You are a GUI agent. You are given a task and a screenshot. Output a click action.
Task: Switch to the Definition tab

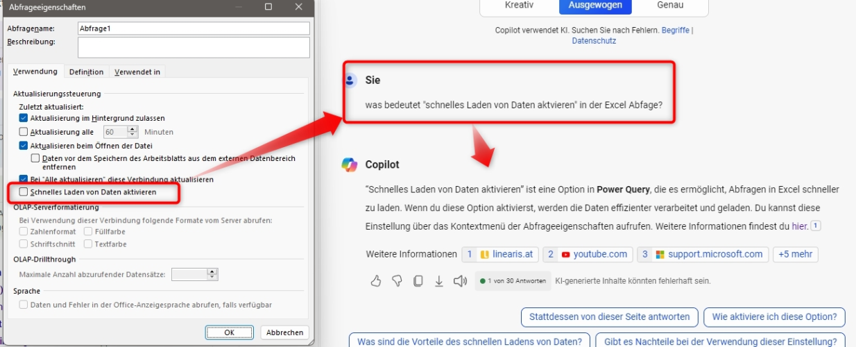[86, 72]
